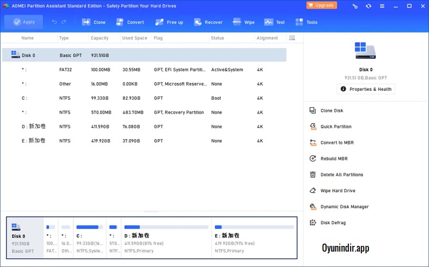Select the Recovery Partition row
Image resolution: width=429 pixels, height=267 pixels.
(x=144, y=112)
